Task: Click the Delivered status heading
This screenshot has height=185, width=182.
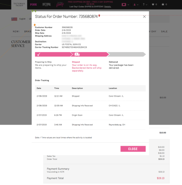Action: 113,62
